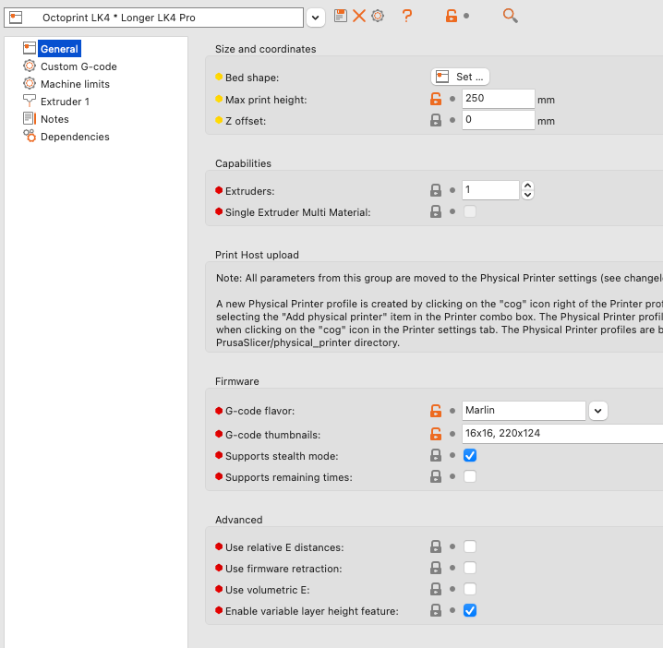
Task: Click the Max print height label
Action: (266, 100)
